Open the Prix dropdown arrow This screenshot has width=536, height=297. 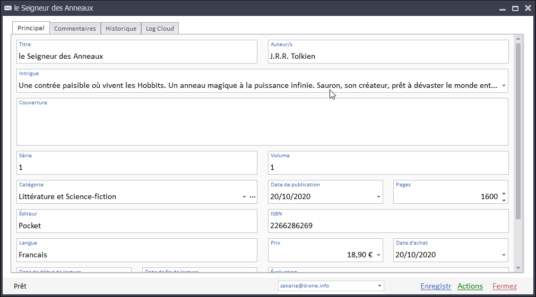(x=378, y=255)
